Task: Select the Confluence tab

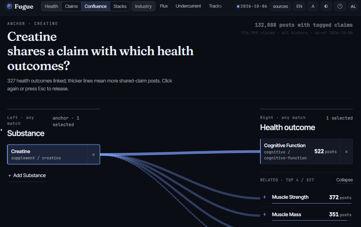Action: (96, 6)
